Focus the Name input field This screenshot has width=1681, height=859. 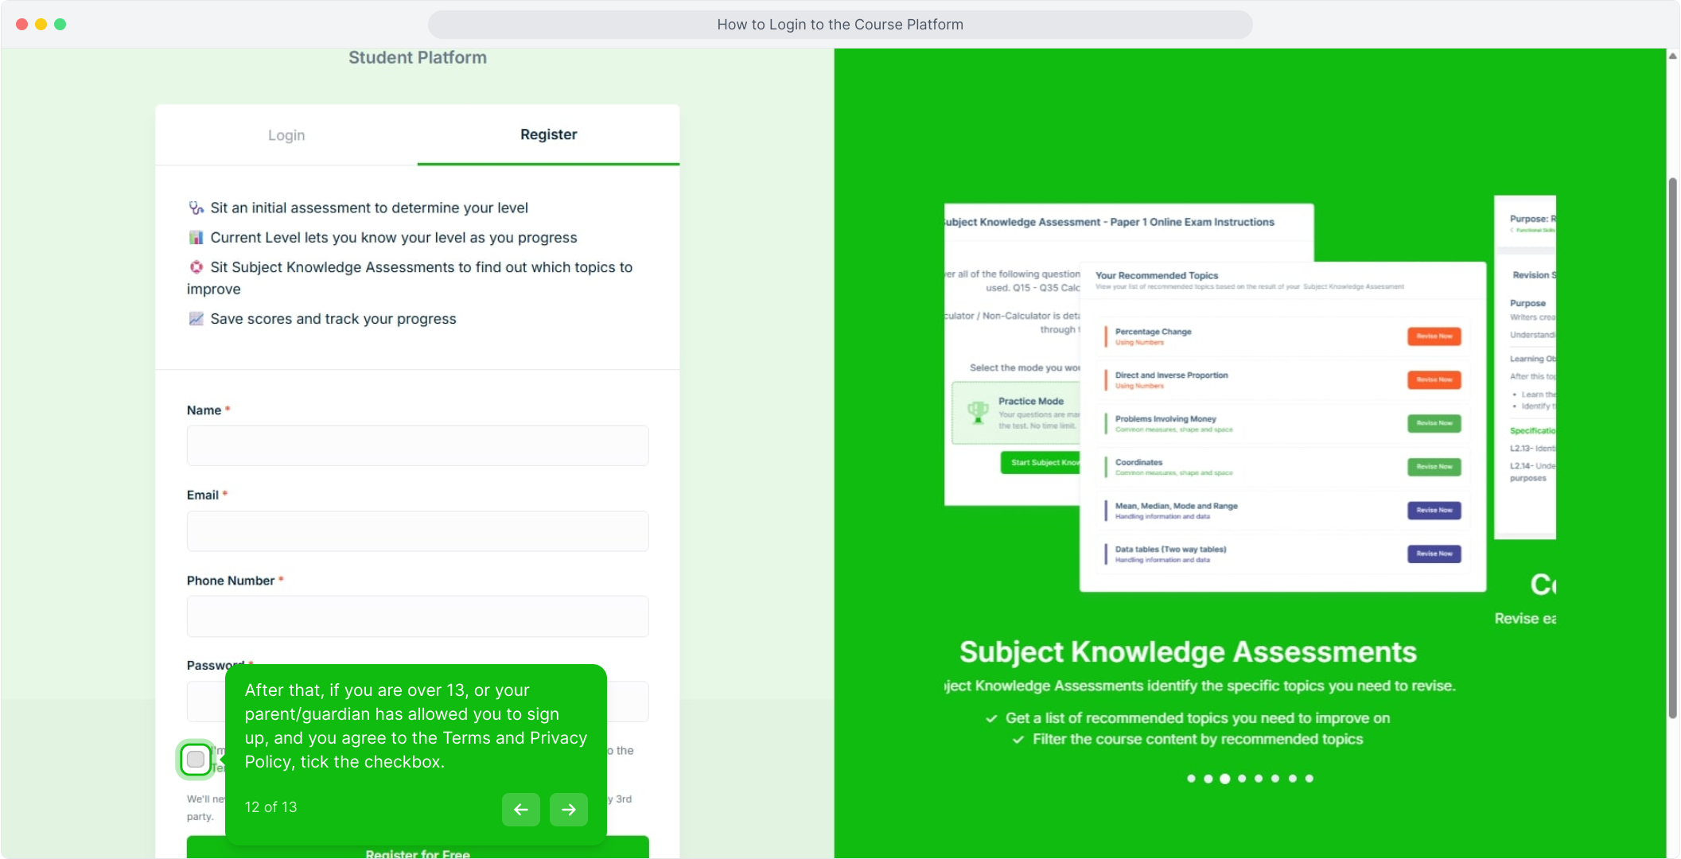tap(418, 445)
